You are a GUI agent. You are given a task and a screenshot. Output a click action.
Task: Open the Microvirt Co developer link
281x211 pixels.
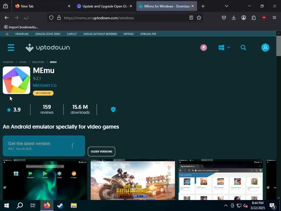(x=45, y=85)
